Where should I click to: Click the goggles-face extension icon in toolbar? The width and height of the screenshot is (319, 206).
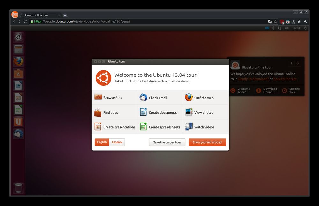tap(288, 22)
